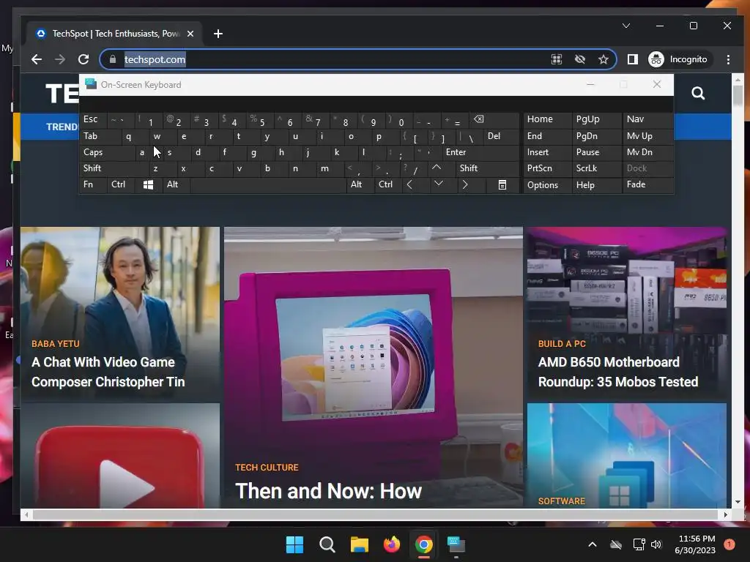Click the lock icon in address bar
Screen dimensions: 750x562
click(112, 59)
